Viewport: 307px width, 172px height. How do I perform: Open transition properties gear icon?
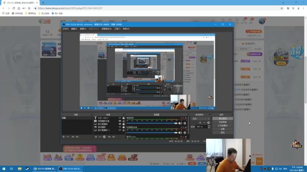208,123
